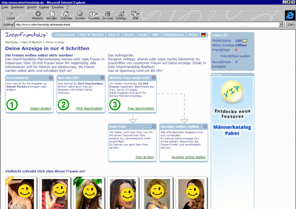The height and width of the screenshot is (209, 296).
Task: Click the empty circle on Anzeige online stellen
Action: (205, 126)
